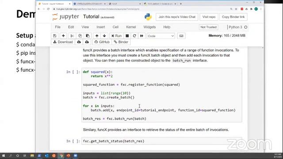Click the Download button
Viewport: 283px width, 159px height.
click(x=63, y=42)
